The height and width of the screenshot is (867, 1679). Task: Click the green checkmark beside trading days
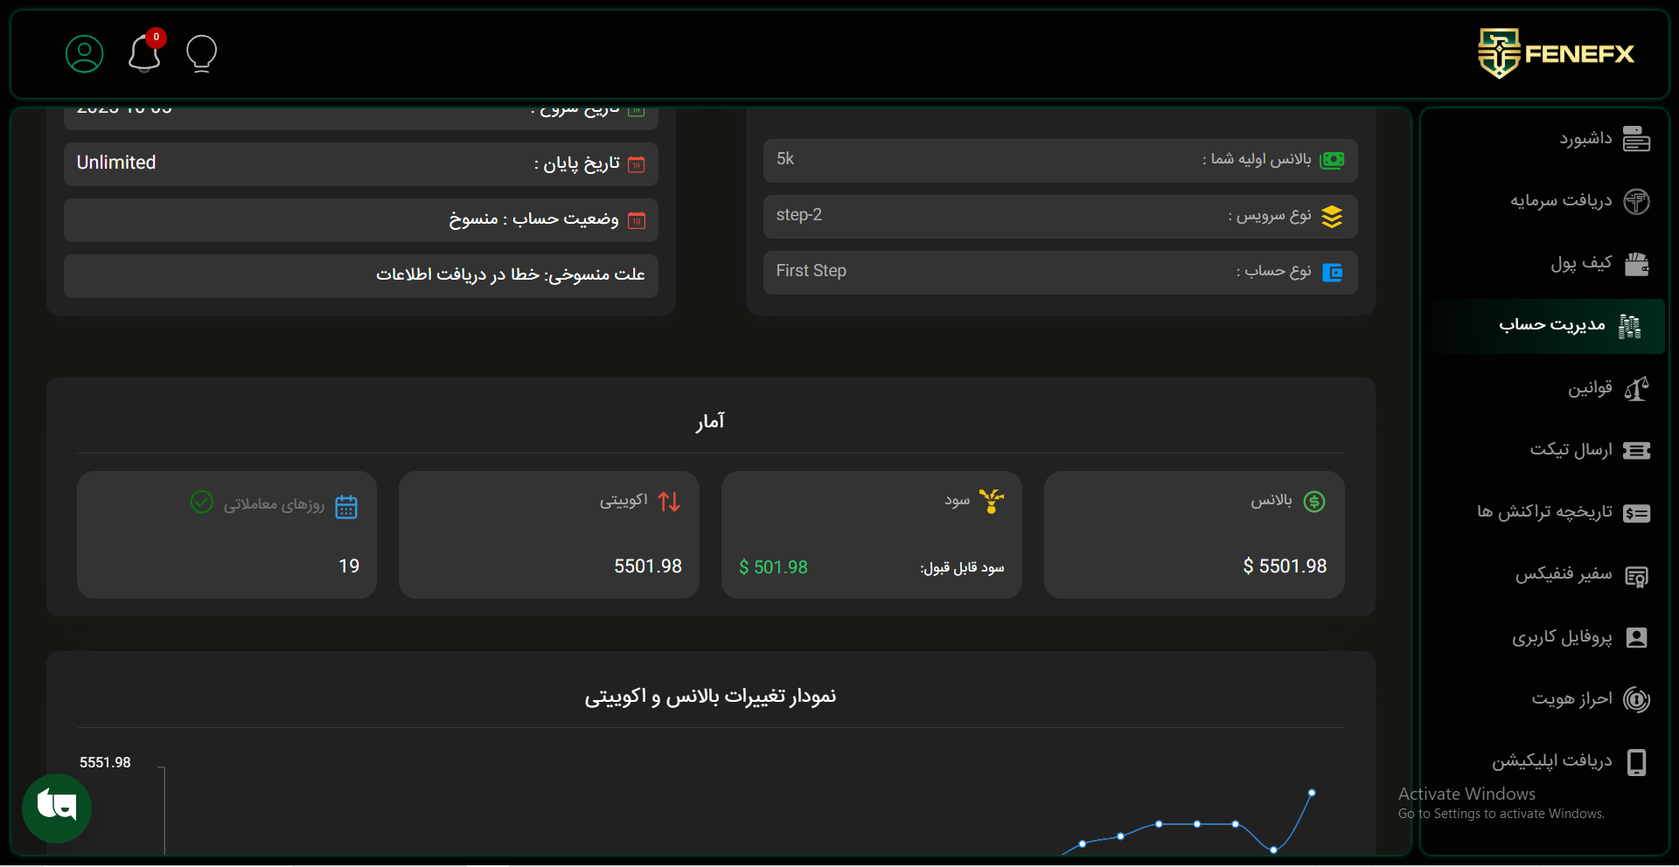[x=202, y=503]
